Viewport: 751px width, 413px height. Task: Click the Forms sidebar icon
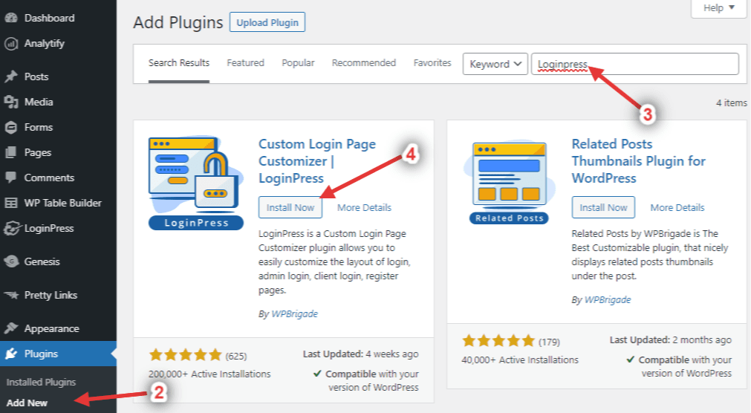click(x=10, y=128)
